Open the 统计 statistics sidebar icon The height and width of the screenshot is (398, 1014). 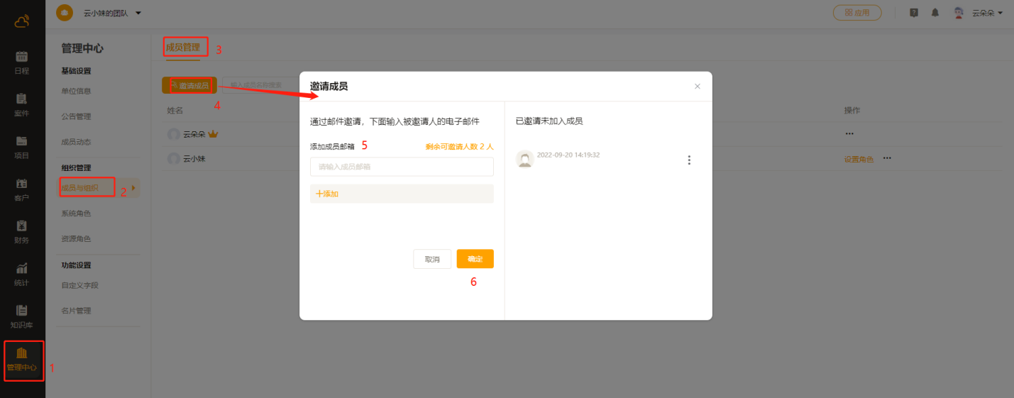click(21, 274)
